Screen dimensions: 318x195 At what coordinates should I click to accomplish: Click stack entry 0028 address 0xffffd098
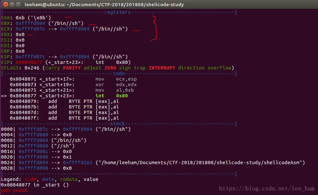click(33, 168)
